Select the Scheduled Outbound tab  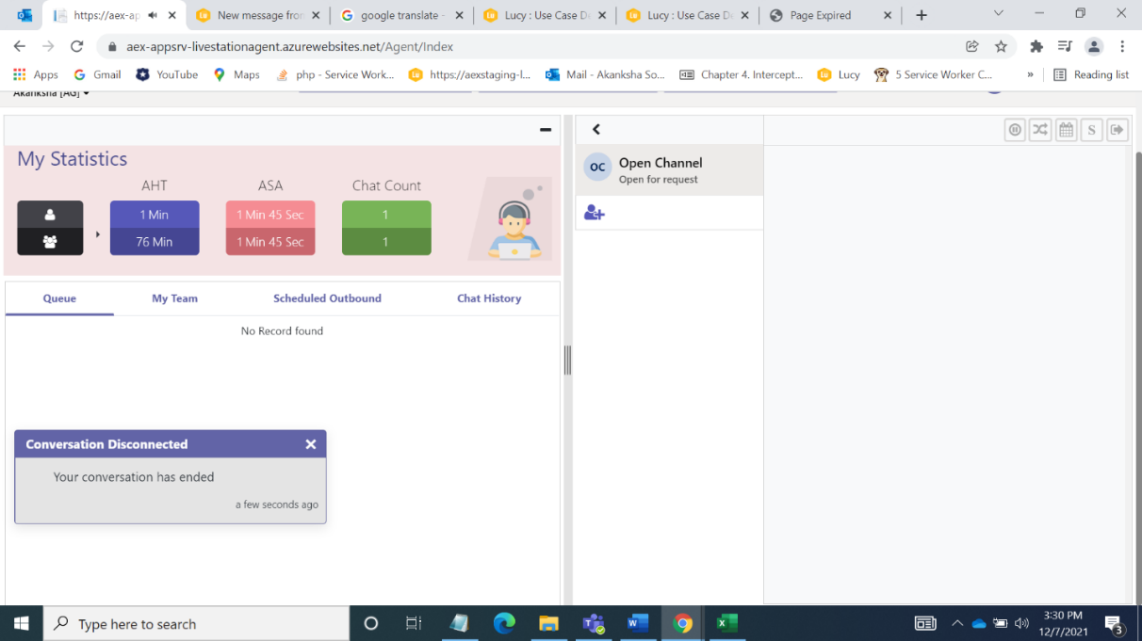[x=327, y=298]
